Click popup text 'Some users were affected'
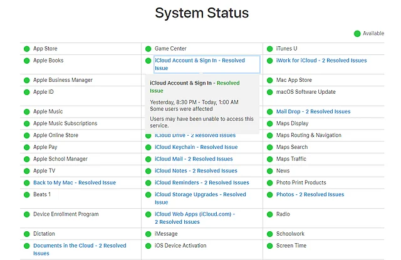The height and width of the screenshot is (260, 401). coord(181,109)
